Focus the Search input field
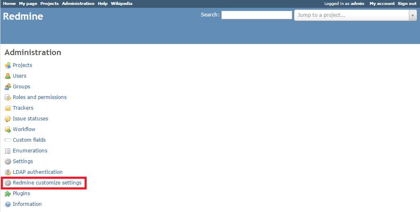The height and width of the screenshot is (212, 420). point(257,15)
